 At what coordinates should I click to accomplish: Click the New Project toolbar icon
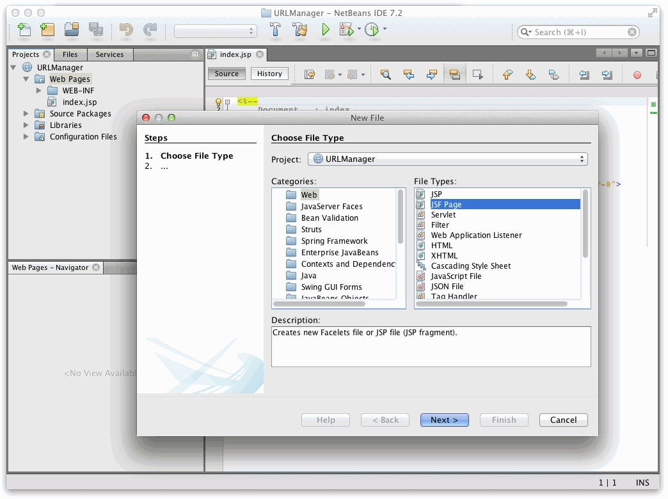(x=47, y=29)
